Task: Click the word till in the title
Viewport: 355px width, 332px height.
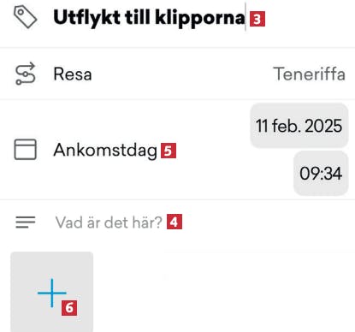Action: (x=138, y=17)
